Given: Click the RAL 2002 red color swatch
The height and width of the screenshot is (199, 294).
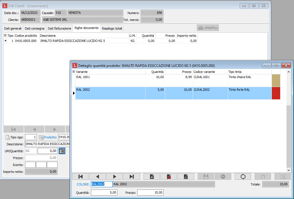Looking at the screenshot, I should [276, 93].
